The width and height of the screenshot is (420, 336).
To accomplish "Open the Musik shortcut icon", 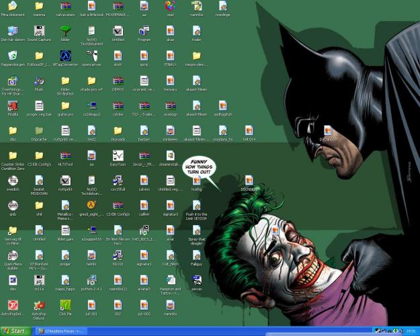I will tap(39, 81).
